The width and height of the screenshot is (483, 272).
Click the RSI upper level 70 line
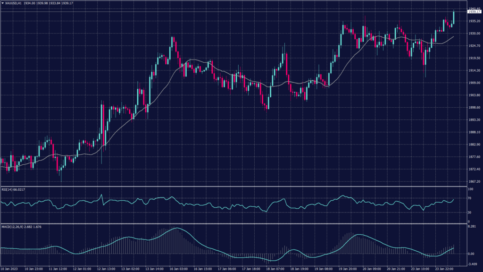coord(236,199)
